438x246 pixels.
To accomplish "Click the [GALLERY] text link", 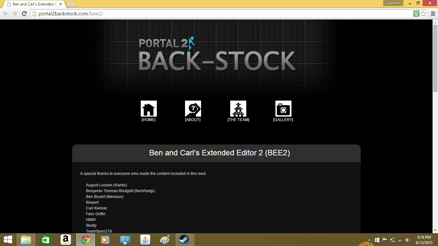I will point(283,120).
